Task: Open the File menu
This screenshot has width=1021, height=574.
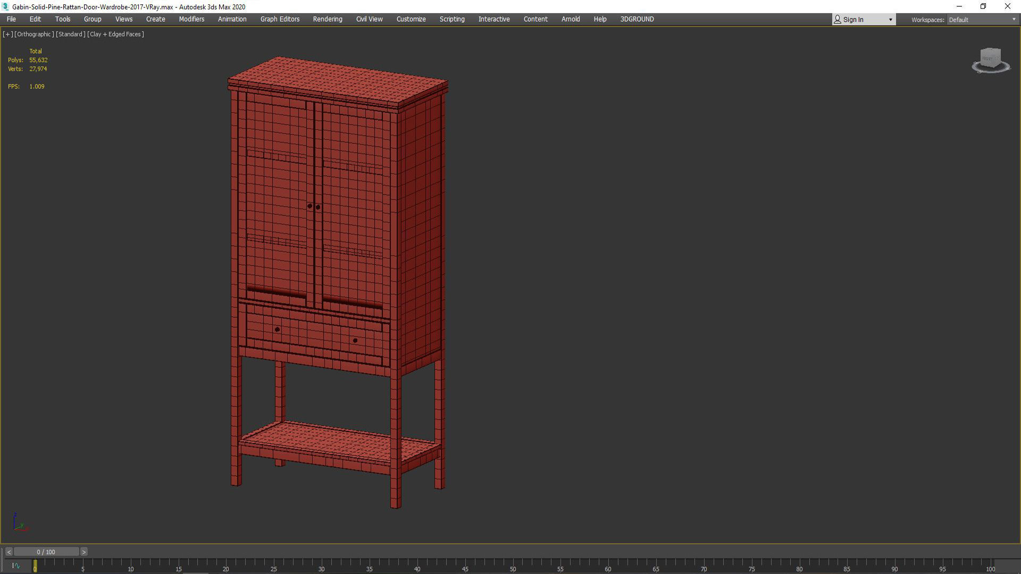Action: 11,19
